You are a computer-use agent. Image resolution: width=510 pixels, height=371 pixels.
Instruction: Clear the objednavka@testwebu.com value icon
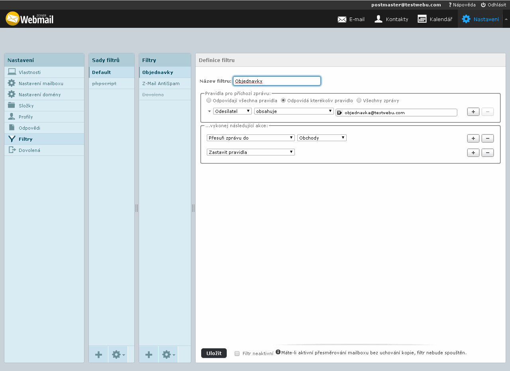[339, 113]
